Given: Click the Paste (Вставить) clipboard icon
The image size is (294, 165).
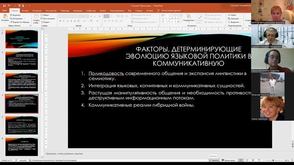Looking at the screenshot, I should (x=5, y=17).
